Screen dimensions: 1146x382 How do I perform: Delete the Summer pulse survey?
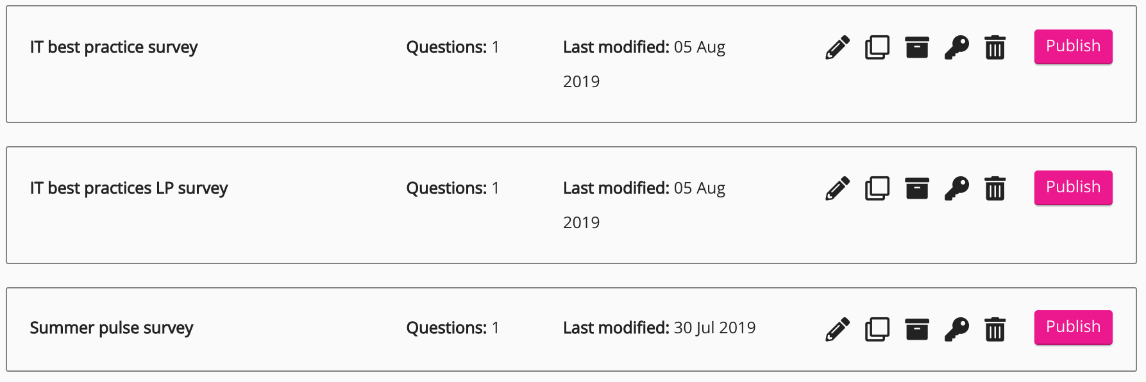[995, 329]
